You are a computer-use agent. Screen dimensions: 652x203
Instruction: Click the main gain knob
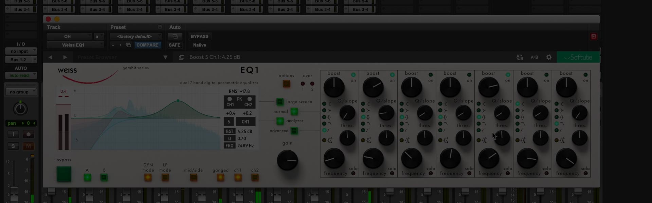pos(287,160)
